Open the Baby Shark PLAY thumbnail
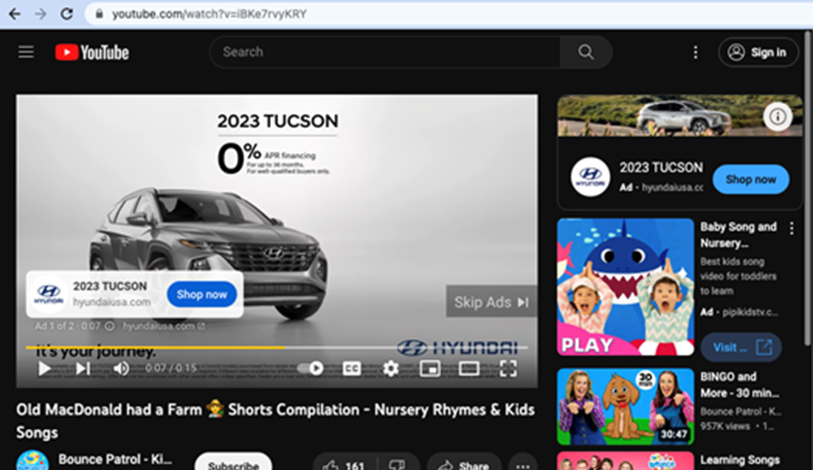Viewport: 813px width, 470px height. pos(626,287)
